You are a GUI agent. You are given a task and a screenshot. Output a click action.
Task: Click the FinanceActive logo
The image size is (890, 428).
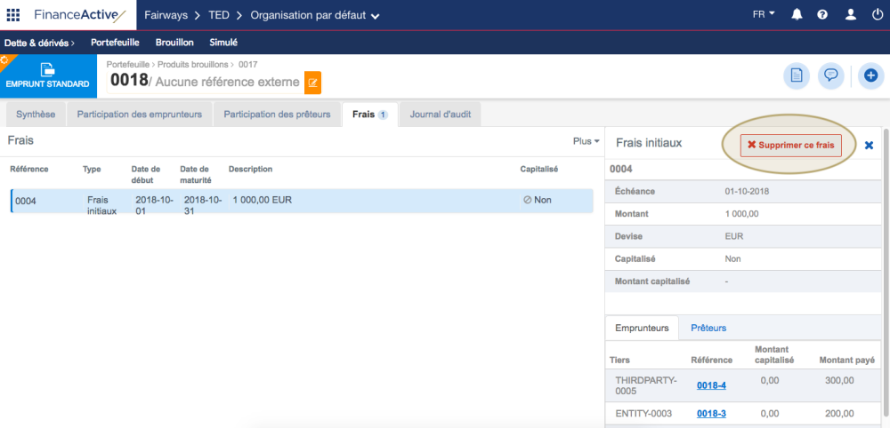pos(79,15)
